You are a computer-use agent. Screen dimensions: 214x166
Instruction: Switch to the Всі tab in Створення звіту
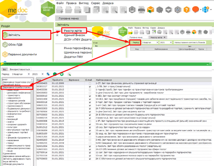point(5,69)
